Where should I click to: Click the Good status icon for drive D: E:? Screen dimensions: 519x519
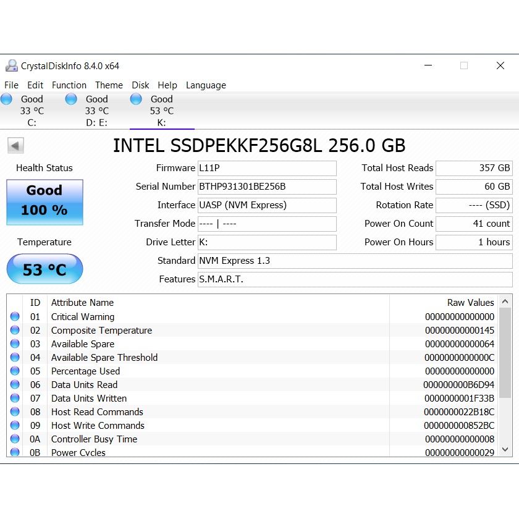point(70,99)
